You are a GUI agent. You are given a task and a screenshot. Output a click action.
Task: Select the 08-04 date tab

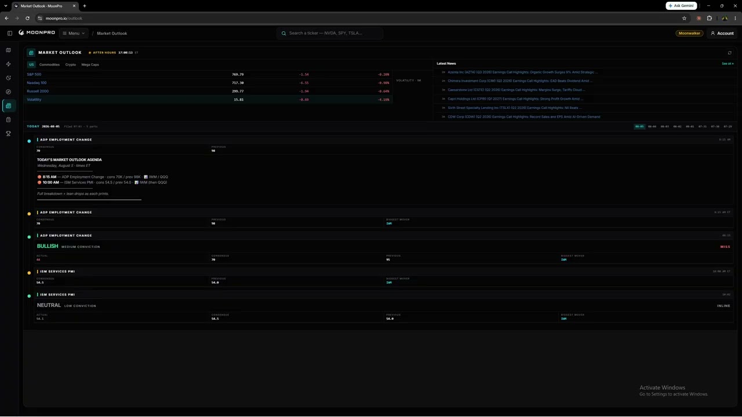[x=652, y=126]
